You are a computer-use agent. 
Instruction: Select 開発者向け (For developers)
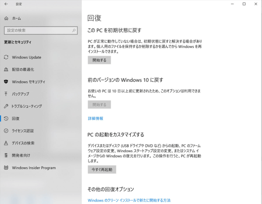coord(22,155)
